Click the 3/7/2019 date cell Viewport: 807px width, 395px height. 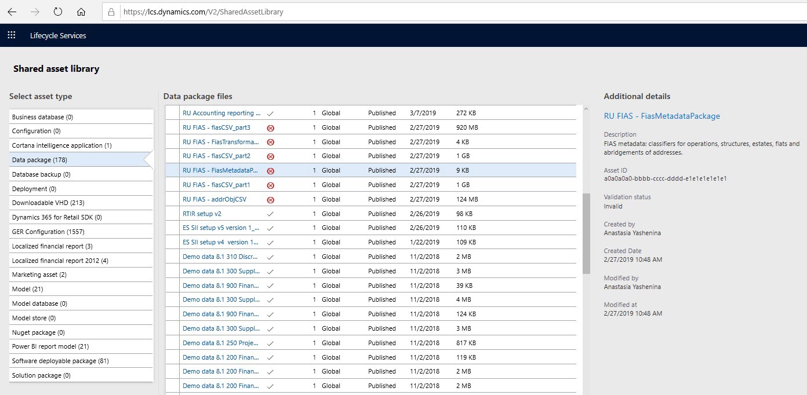pyautogui.click(x=423, y=113)
